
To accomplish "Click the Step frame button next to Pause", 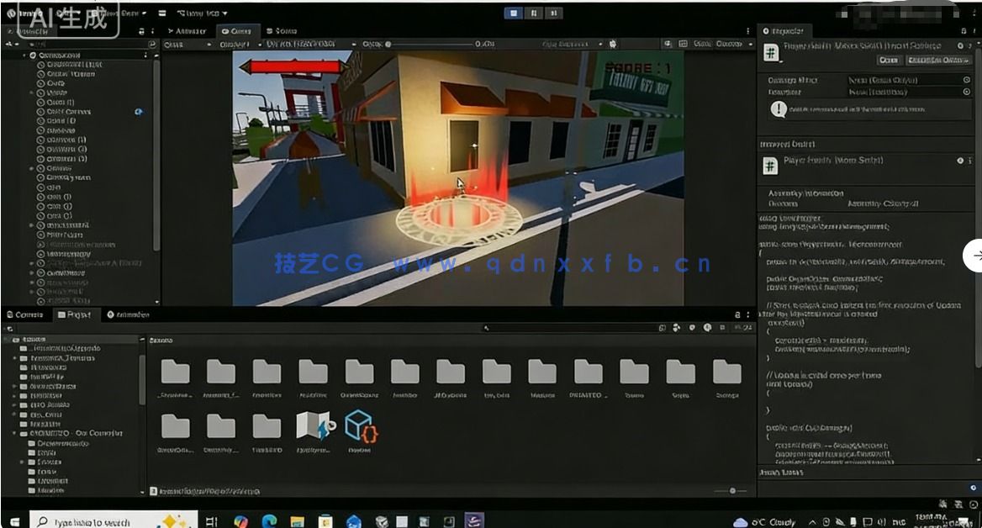I will (555, 12).
